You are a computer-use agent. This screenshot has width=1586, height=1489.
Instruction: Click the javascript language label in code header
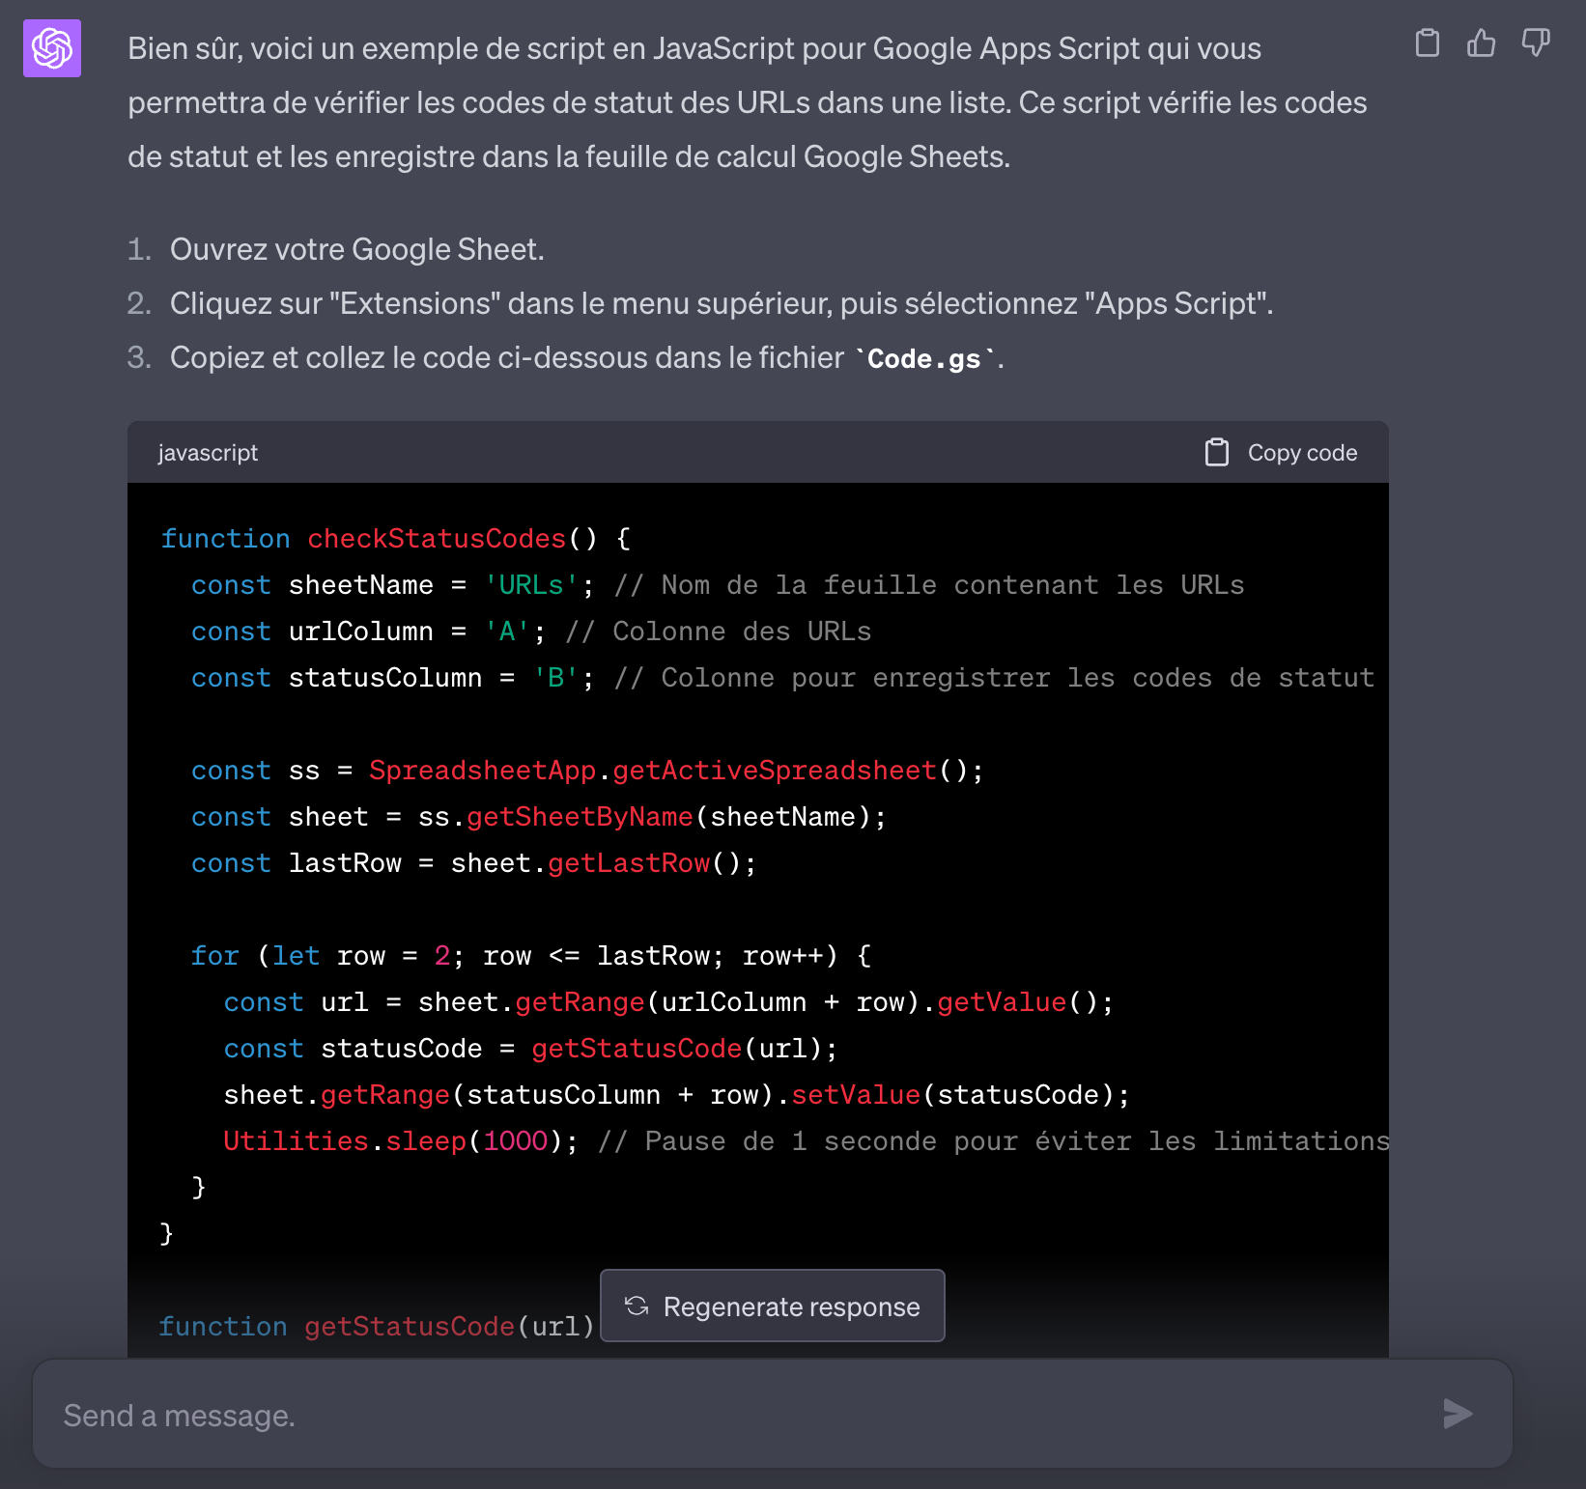[208, 453]
